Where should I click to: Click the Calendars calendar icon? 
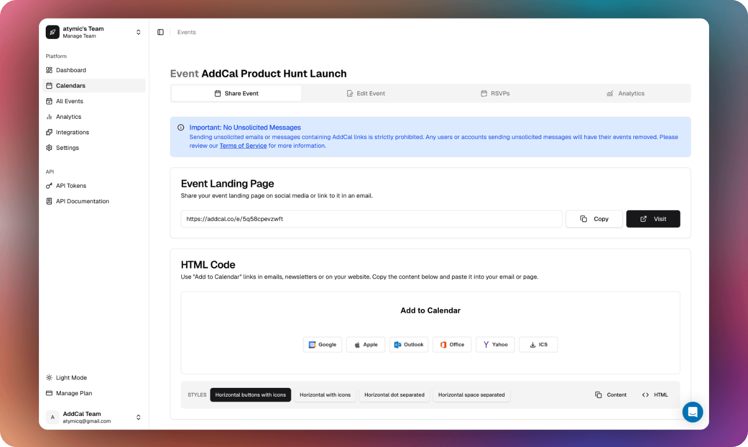click(x=49, y=86)
